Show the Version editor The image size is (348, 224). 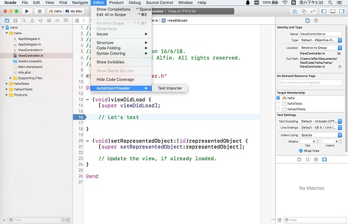click(313, 11)
